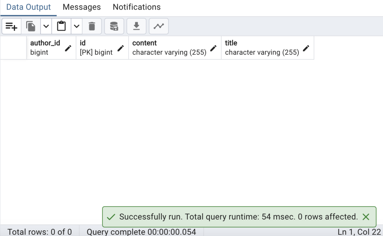Viewport: 383px width, 236px height.
Task: Click the row-number corner header cell
Action: coord(13,48)
